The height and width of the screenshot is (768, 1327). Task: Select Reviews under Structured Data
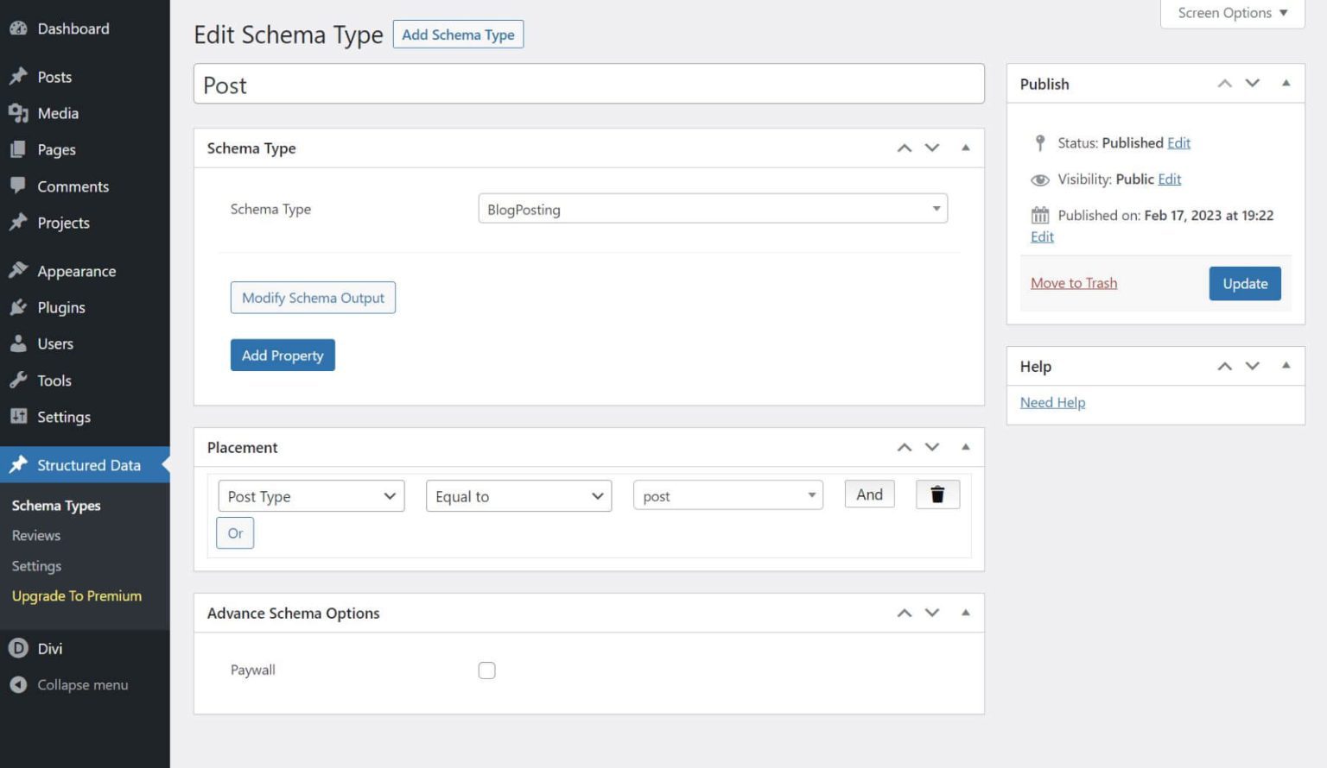point(35,535)
